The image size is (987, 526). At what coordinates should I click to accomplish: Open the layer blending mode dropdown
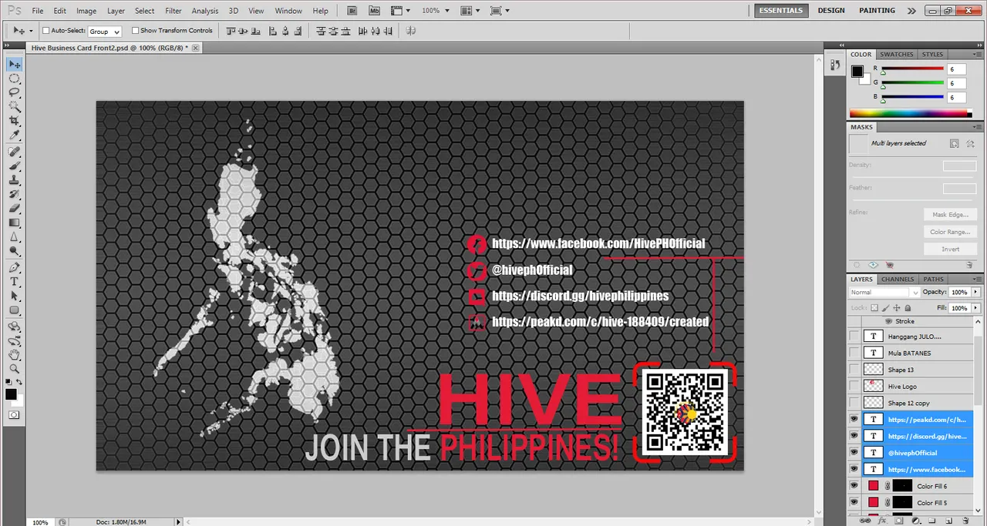pos(884,293)
